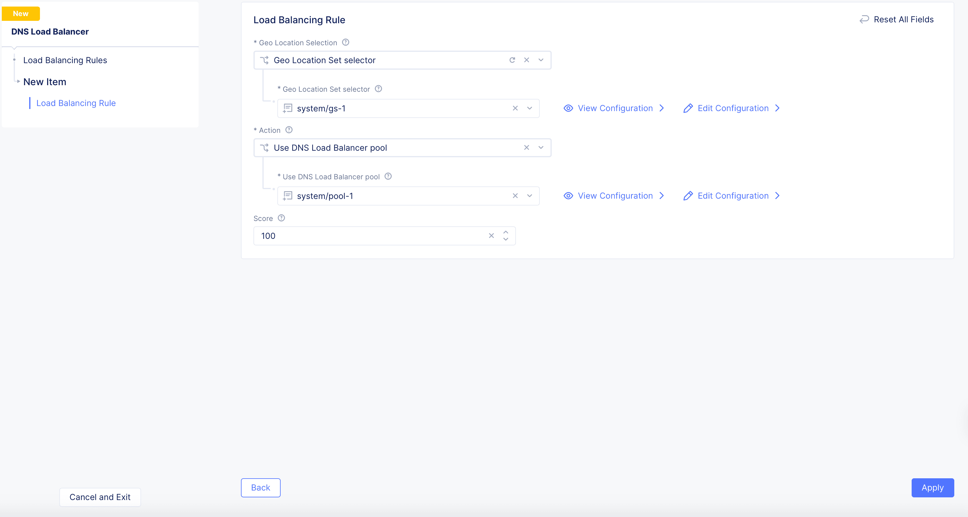View Configuration of system/gs-1
The image size is (968, 517).
pyautogui.click(x=615, y=108)
